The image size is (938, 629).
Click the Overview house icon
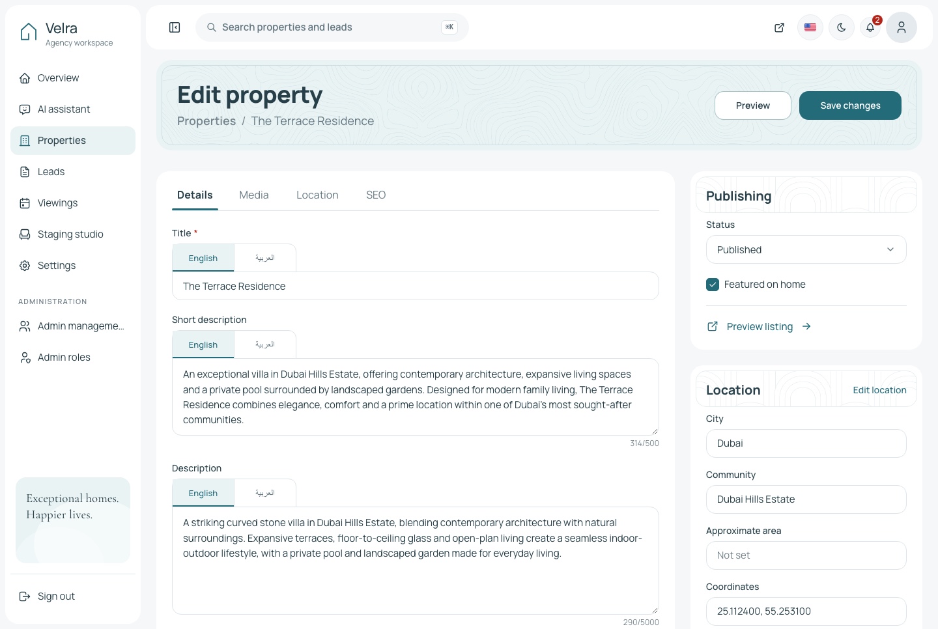point(25,78)
